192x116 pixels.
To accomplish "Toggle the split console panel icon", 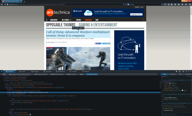I will [176, 72].
